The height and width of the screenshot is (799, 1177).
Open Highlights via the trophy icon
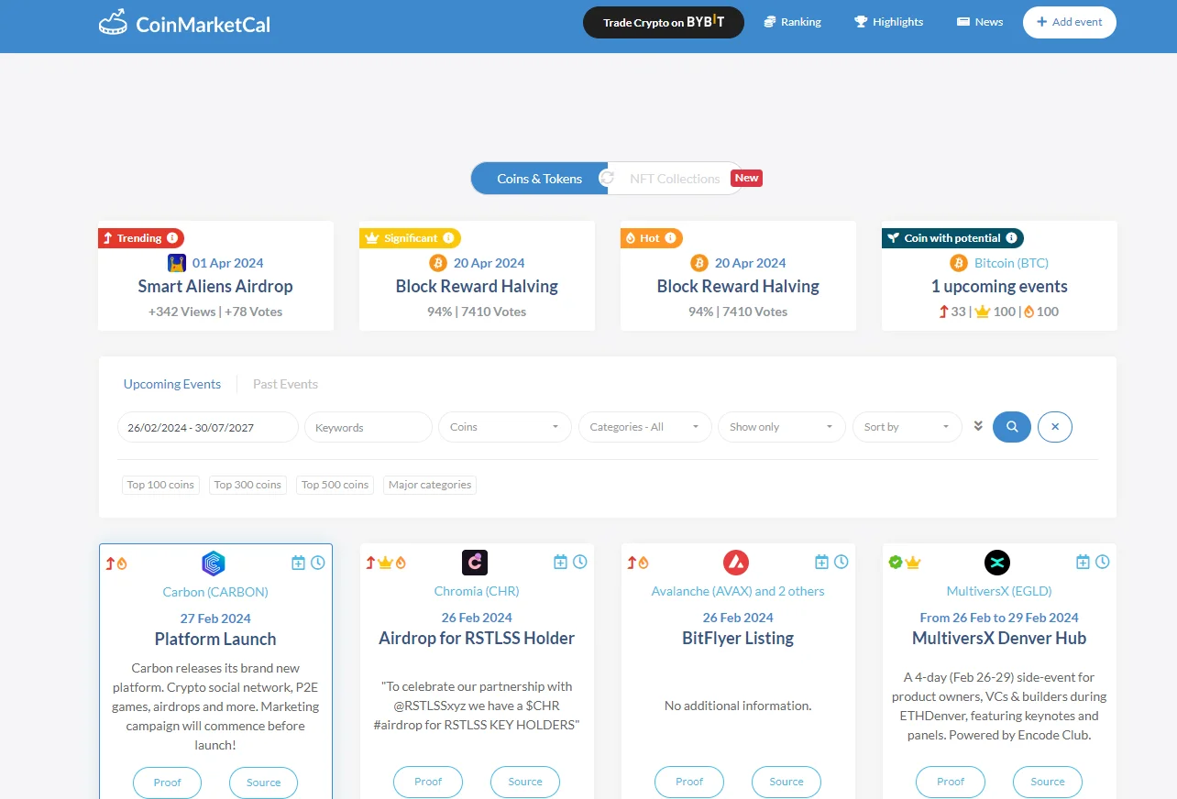pos(861,22)
